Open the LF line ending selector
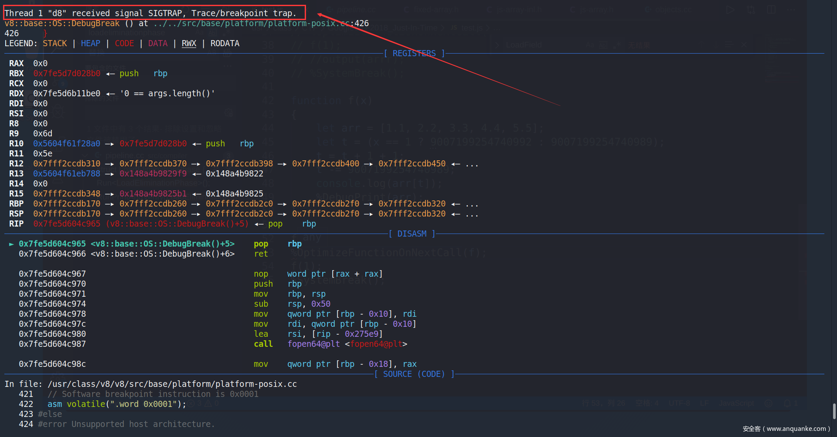Screen dimensions: 837x437 pos(704,403)
